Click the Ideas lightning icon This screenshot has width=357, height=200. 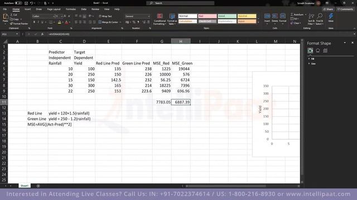pyautogui.click(x=331, y=16)
